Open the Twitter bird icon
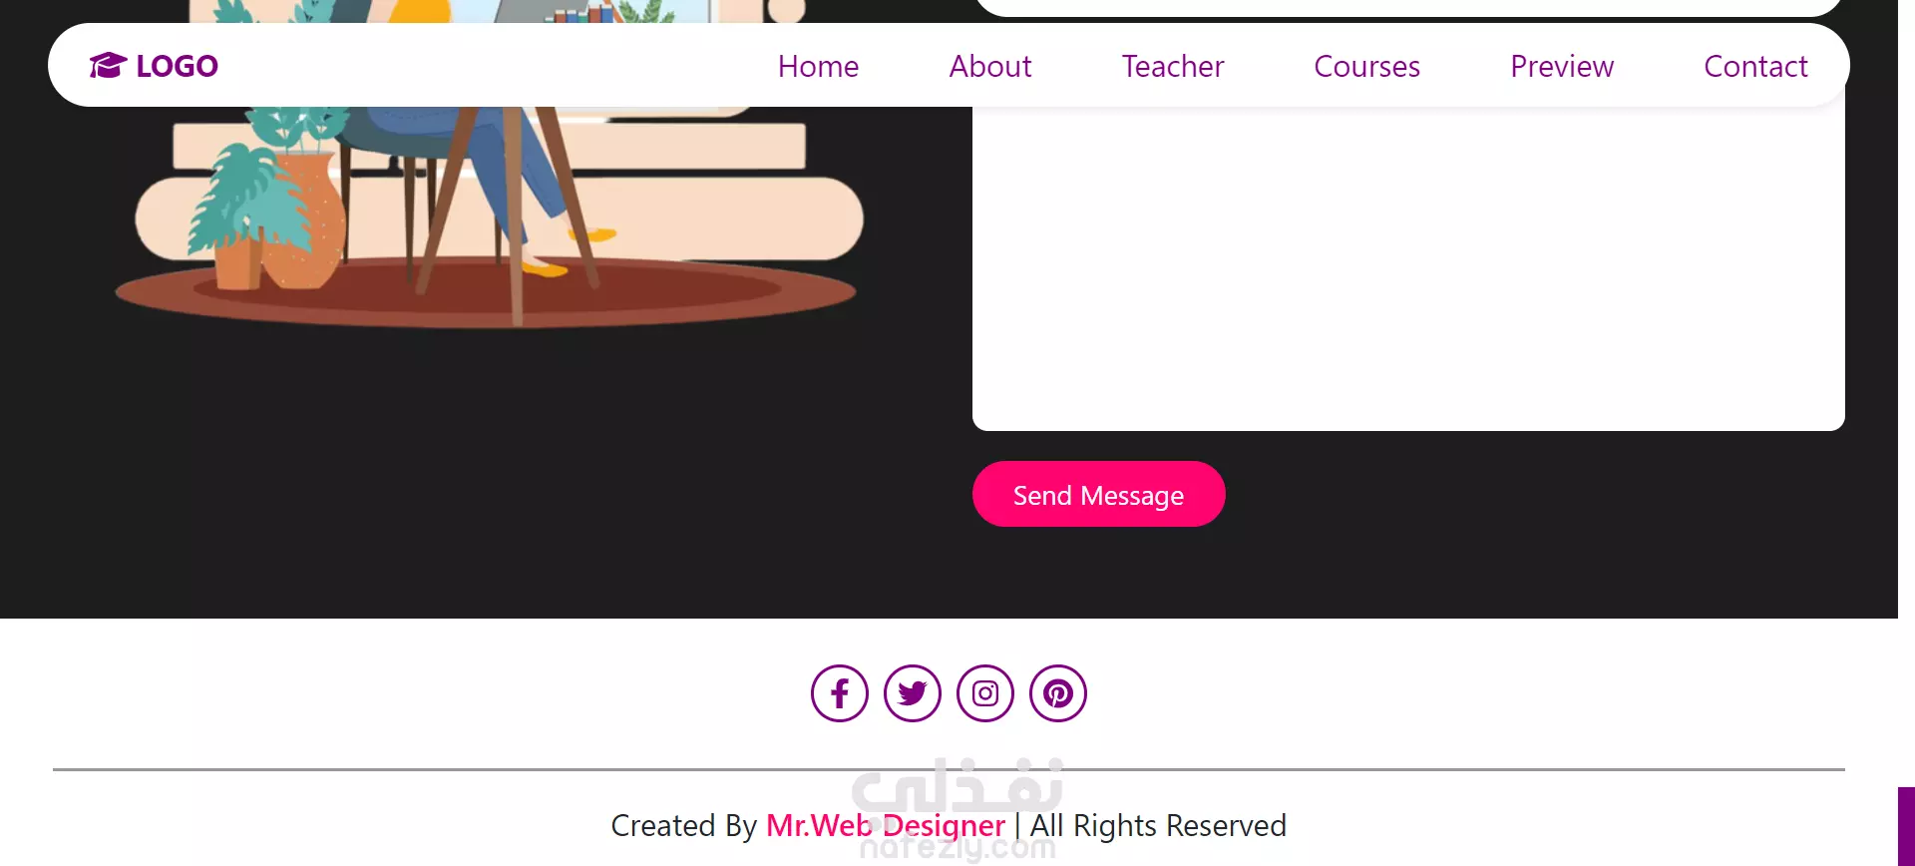 (x=913, y=693)
